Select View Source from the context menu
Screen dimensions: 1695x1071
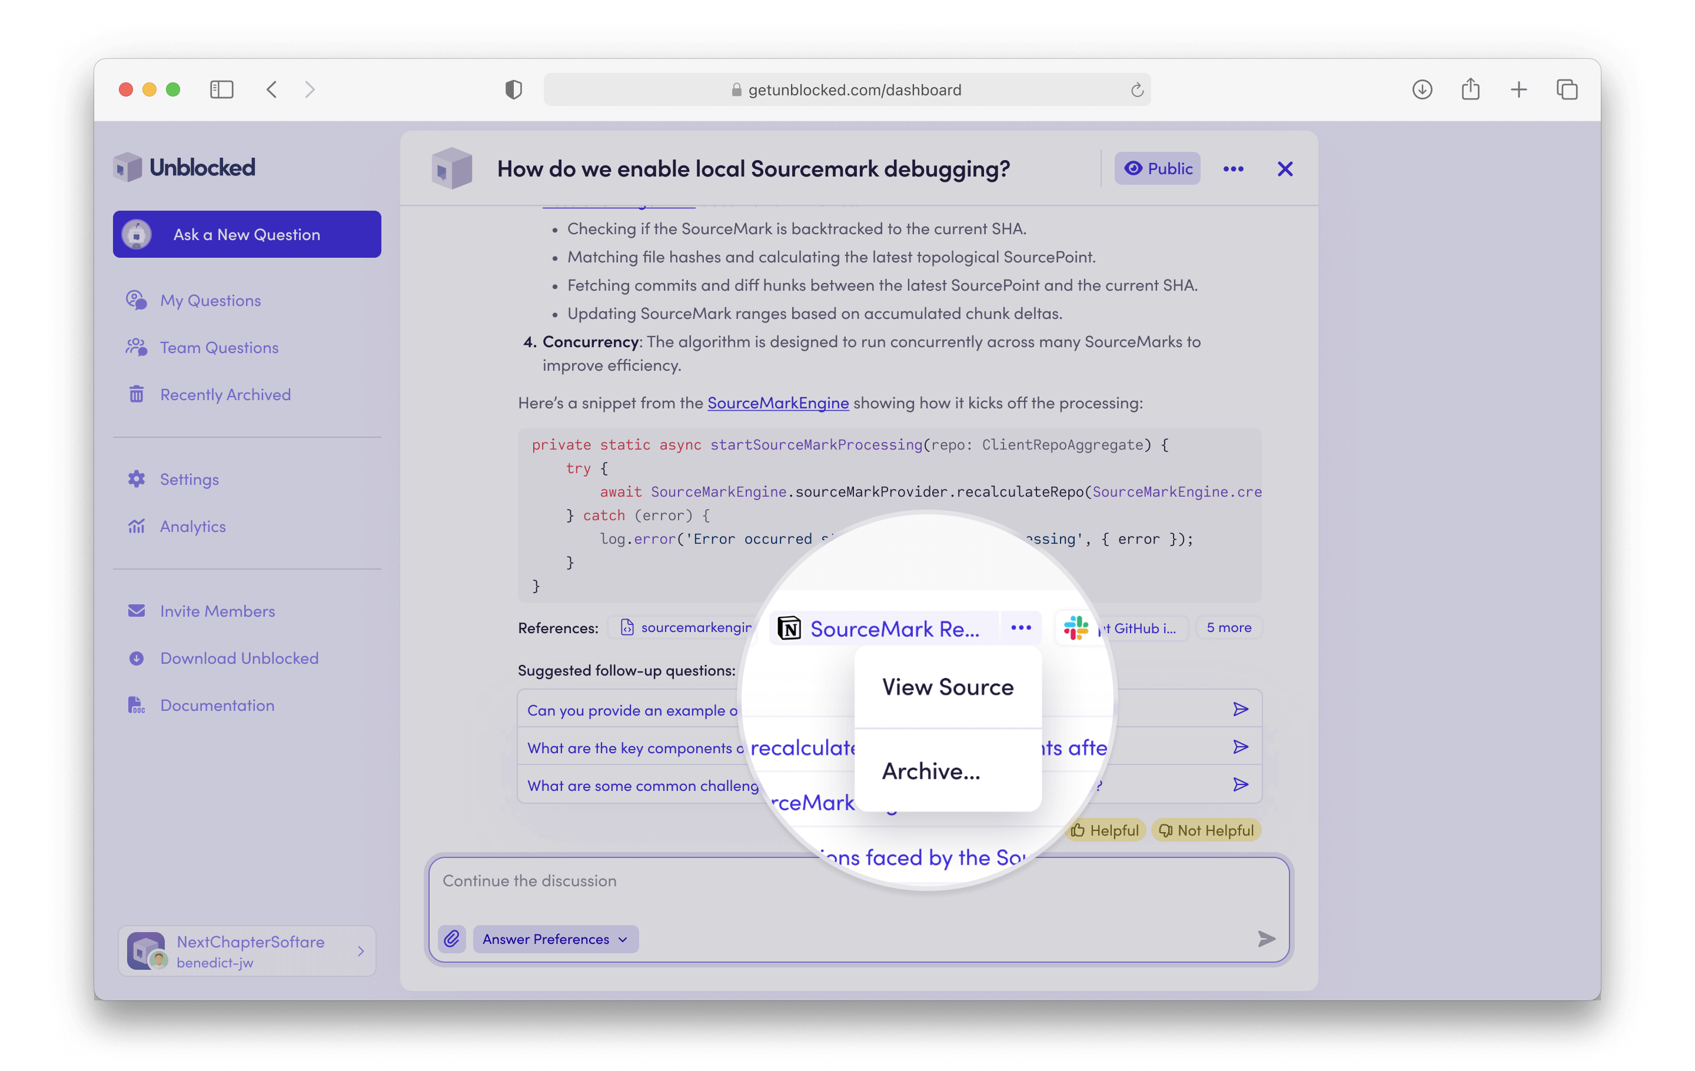pos(948,687)
